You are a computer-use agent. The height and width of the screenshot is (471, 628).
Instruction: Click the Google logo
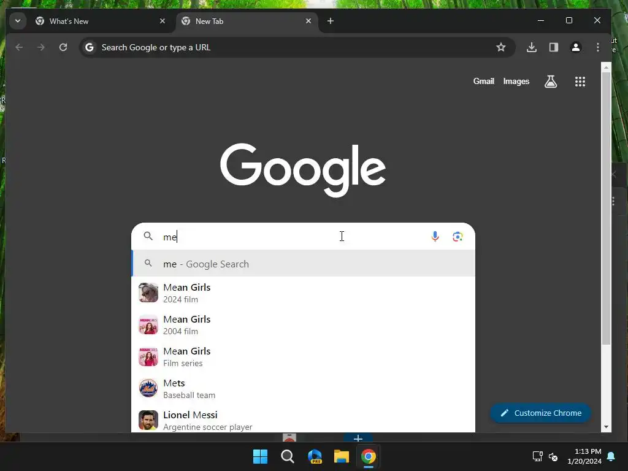(x=303, y=170)
